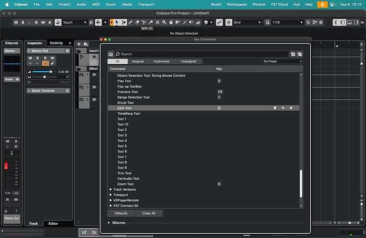
Task: Click the unlock icon under inspector W button
Action: tap(53, 63)
